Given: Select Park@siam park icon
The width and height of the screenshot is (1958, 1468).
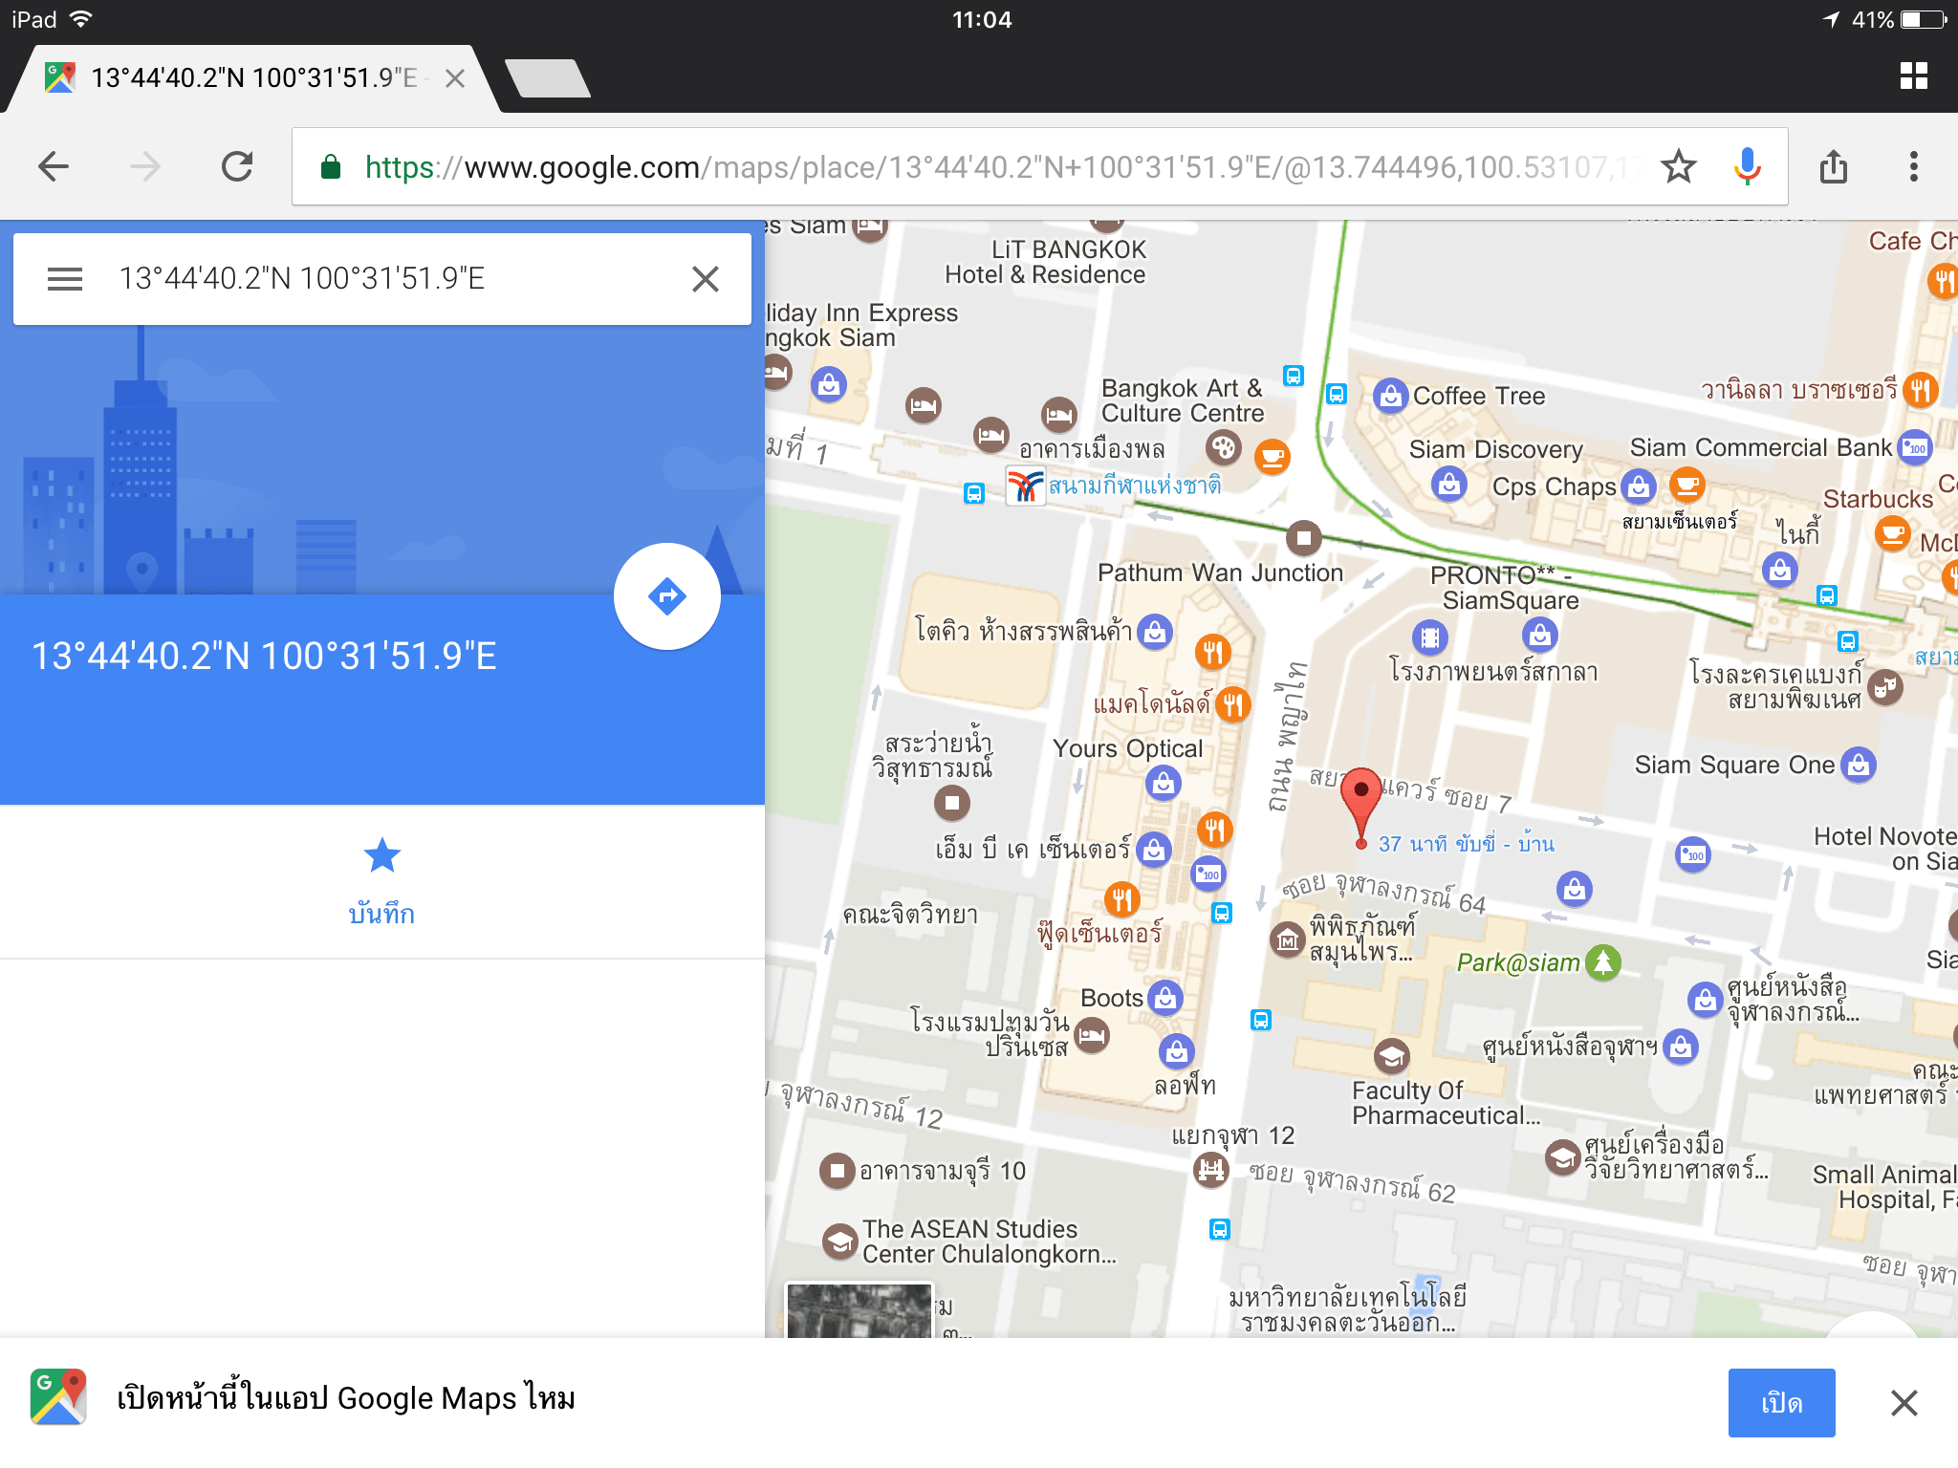Looking at the screenshot, I should (x=1603, y=962).
